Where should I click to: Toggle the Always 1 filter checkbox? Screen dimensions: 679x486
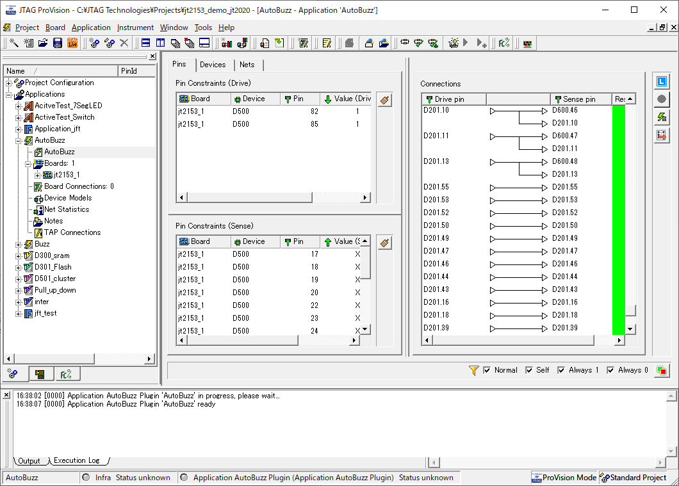pos(561,370)
